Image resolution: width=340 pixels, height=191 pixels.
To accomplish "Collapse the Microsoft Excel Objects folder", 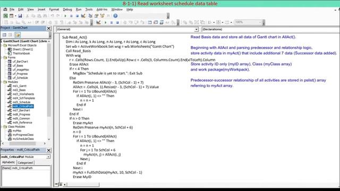I will tap(1, 45).
